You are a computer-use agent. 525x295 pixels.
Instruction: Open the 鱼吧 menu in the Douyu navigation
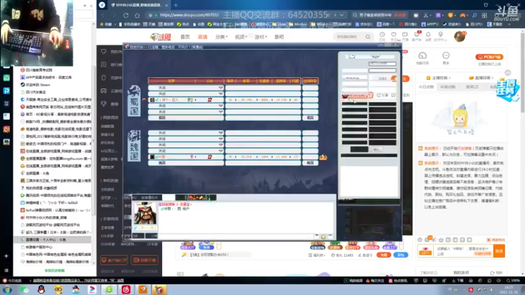[279, 37]
